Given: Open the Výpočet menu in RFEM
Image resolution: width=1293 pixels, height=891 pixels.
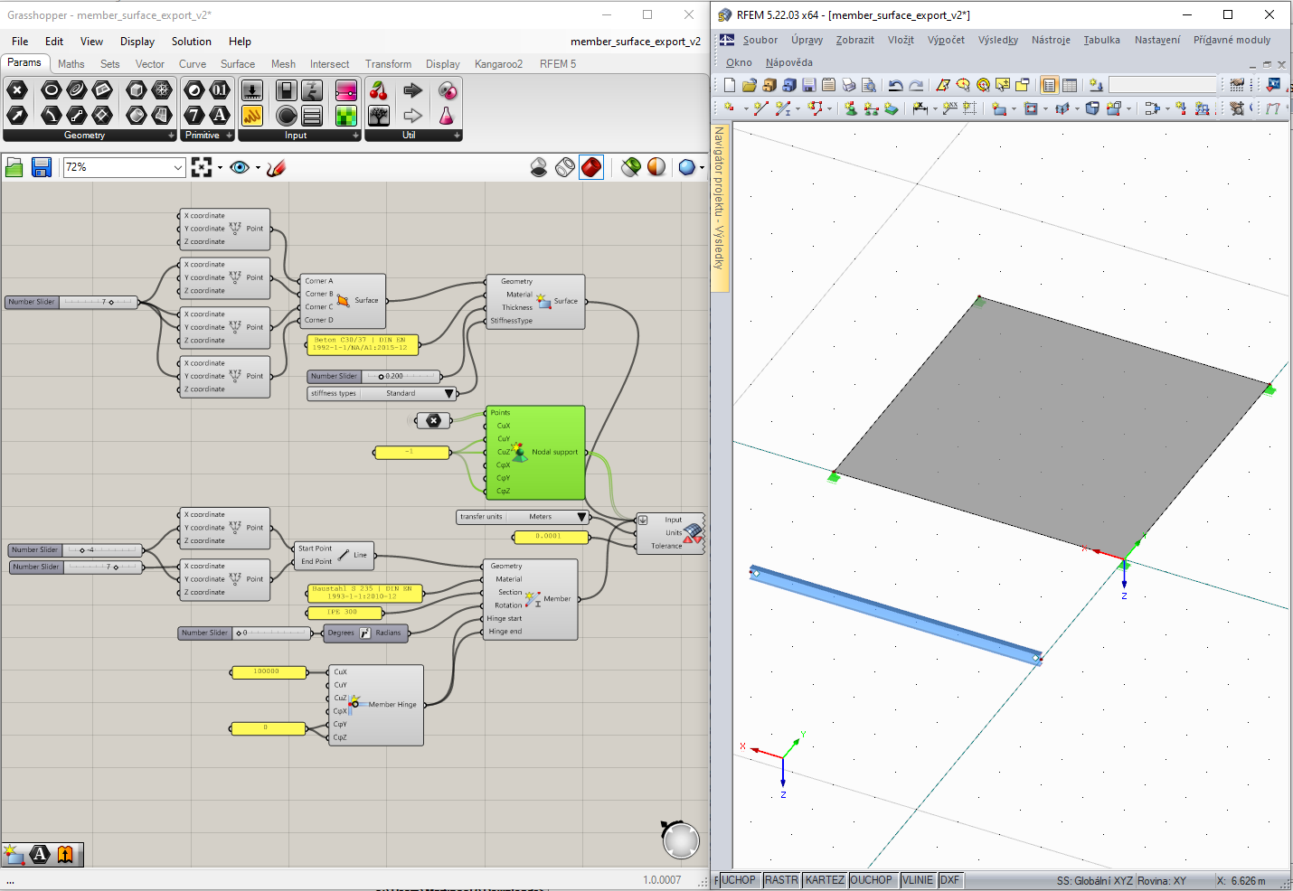Looking at the screenshot, I should [x=946, y=40].
